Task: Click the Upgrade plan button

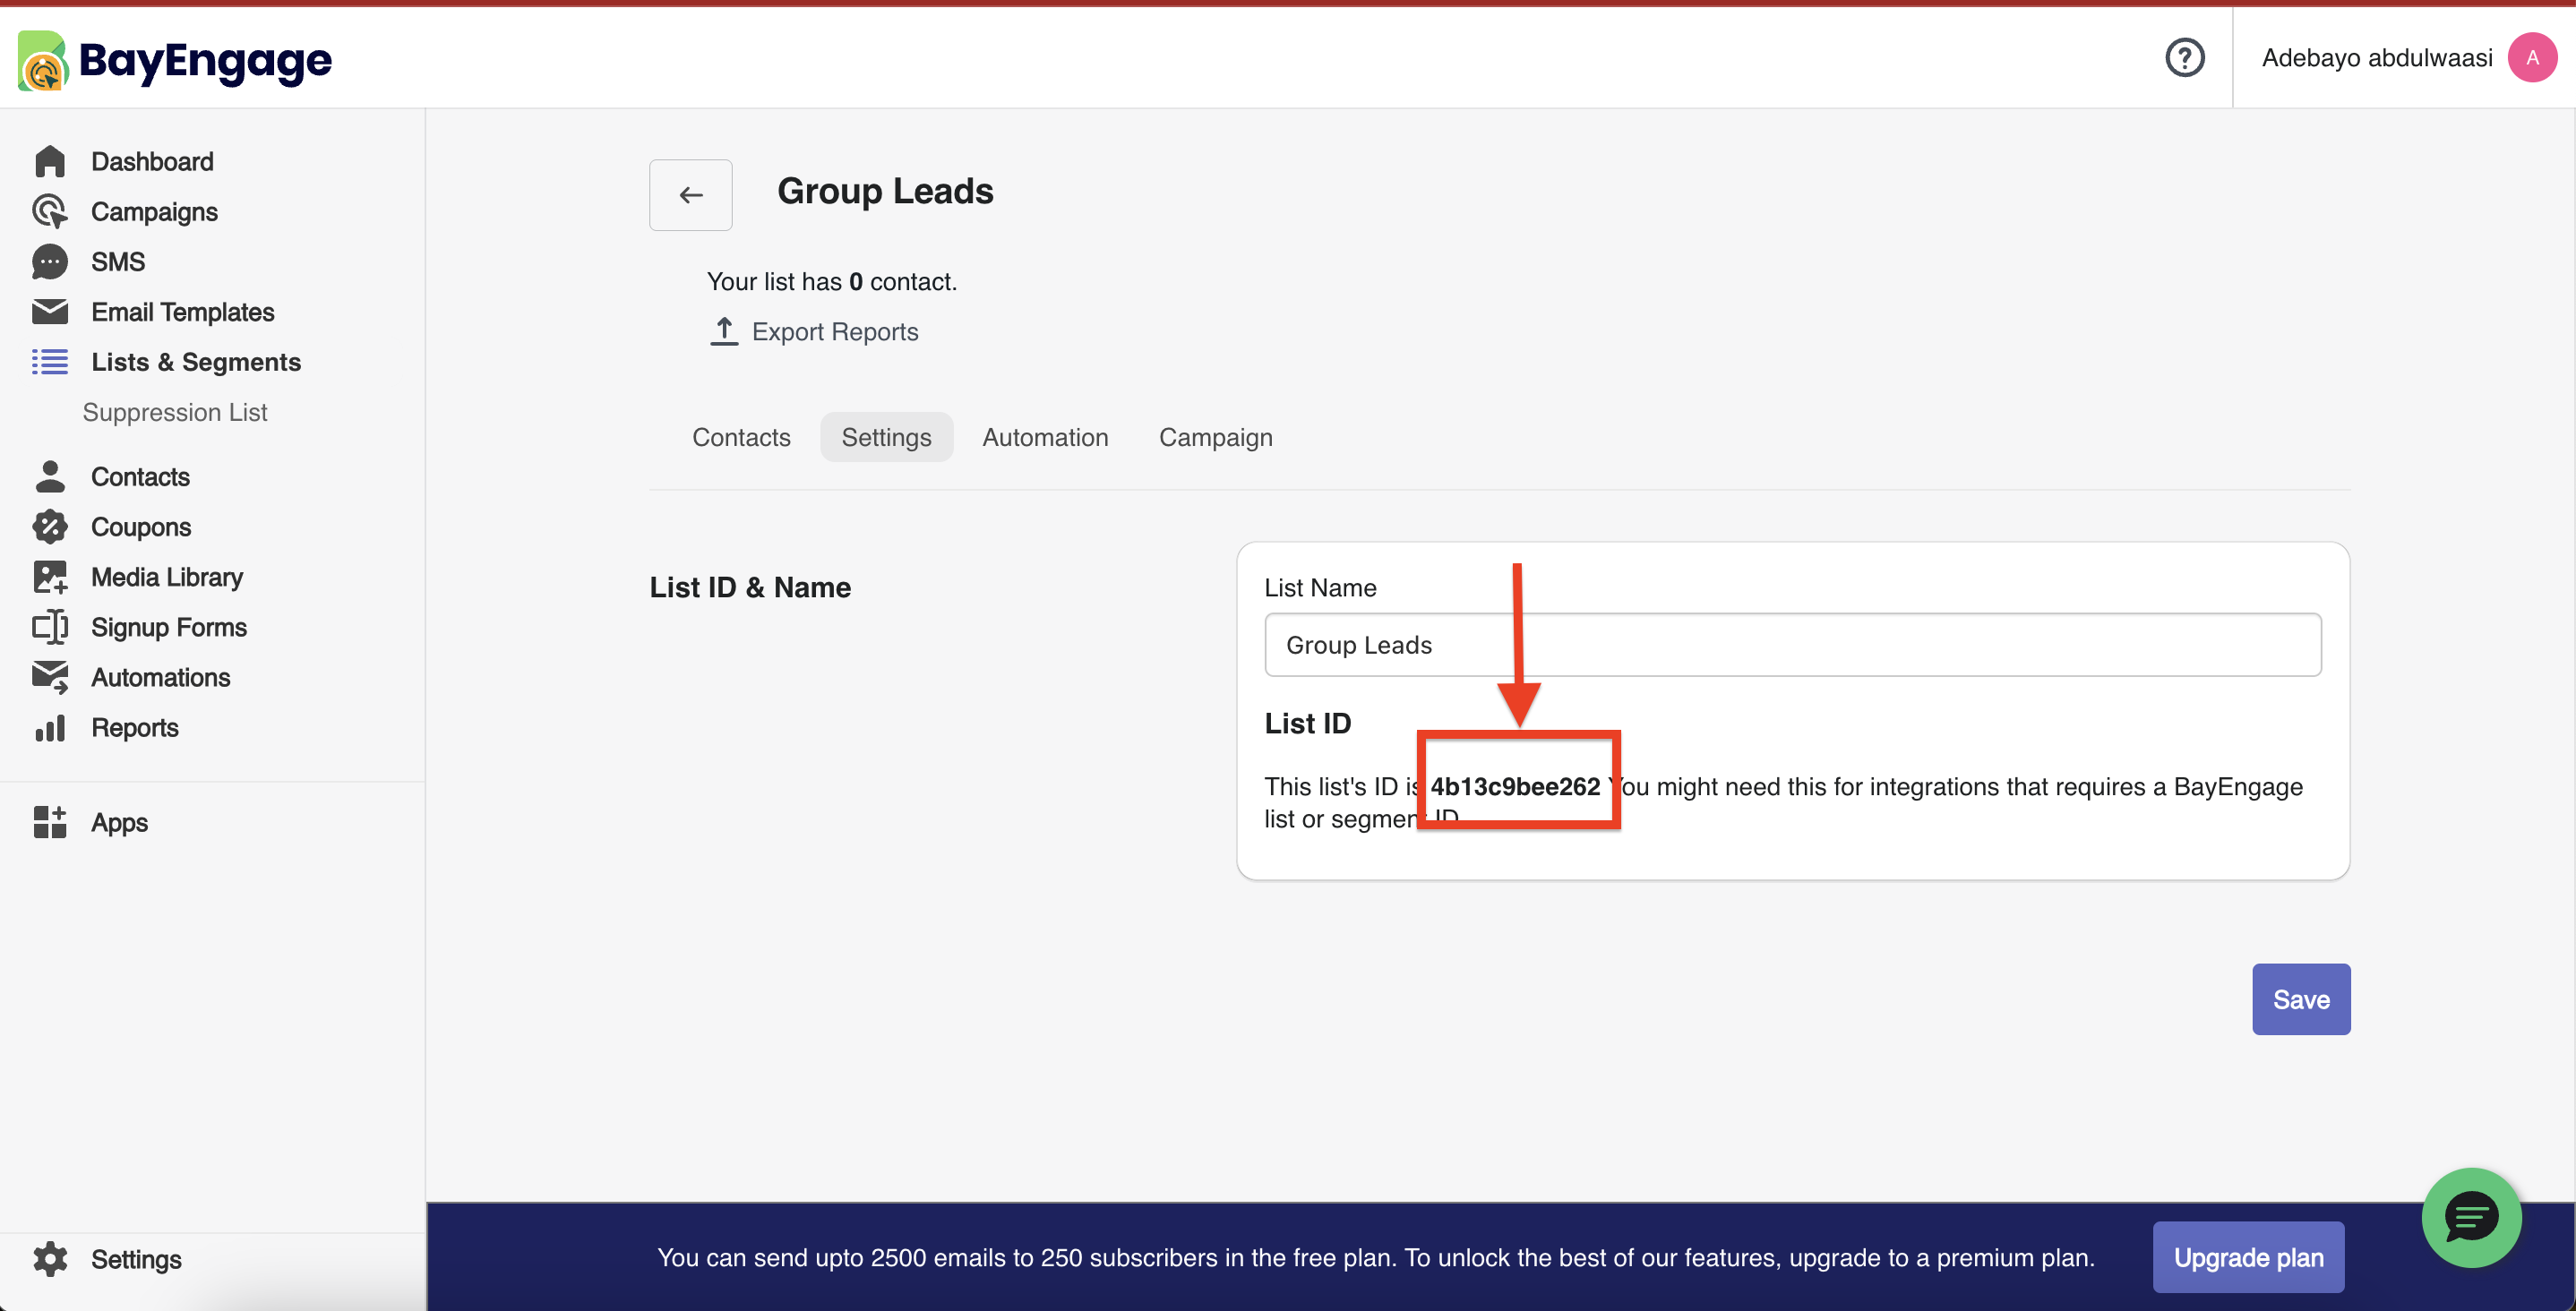Action: (2247, 1257)
